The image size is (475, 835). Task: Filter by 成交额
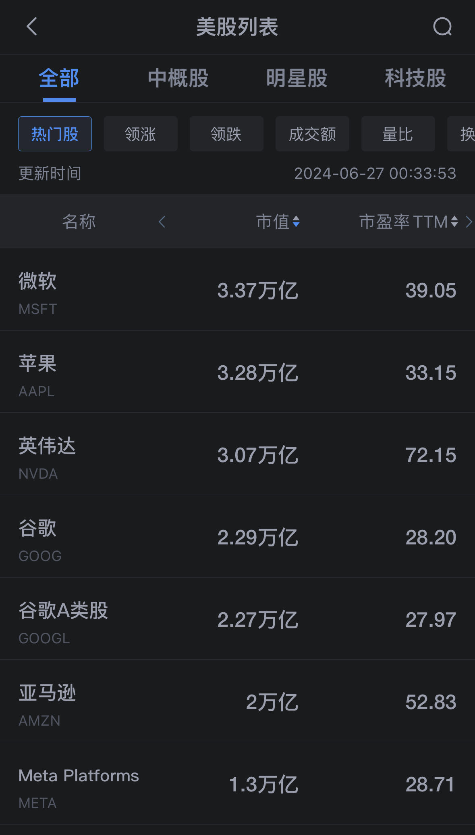(x=312, y=134)
